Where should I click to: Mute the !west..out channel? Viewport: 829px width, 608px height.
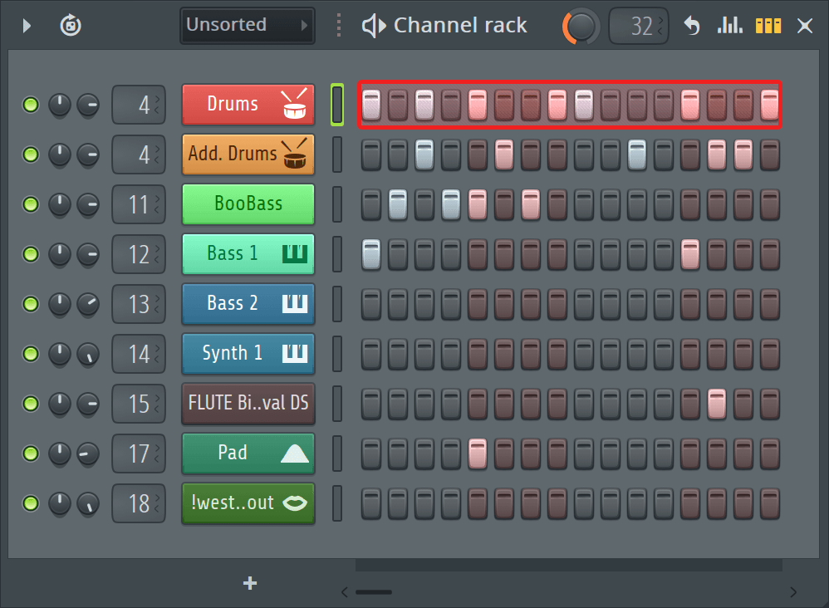[x=31, y=503]
